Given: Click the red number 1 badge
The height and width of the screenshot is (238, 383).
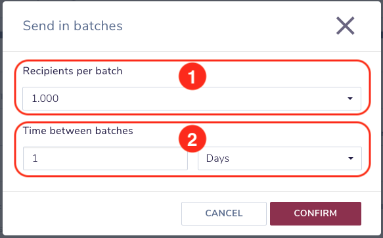Looking at the screenshot, I should click(x=192, y=76).
